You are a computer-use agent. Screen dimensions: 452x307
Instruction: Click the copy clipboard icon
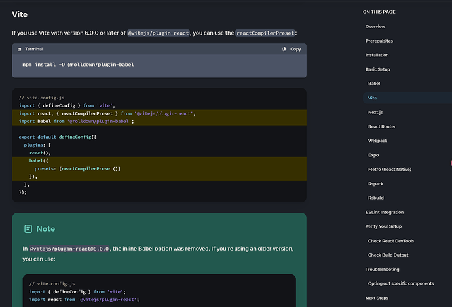pyautogui.click(x=284, y=49)
